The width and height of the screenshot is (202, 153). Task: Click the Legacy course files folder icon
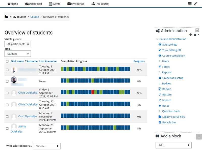160,117
